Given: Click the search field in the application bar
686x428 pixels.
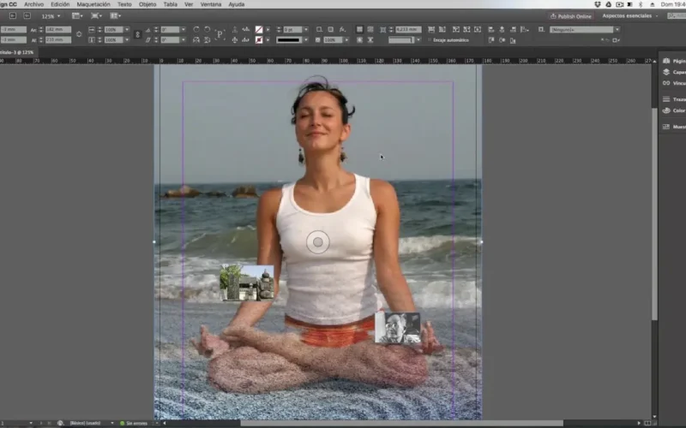Looking at the screenshot, I should coord(677,15).
